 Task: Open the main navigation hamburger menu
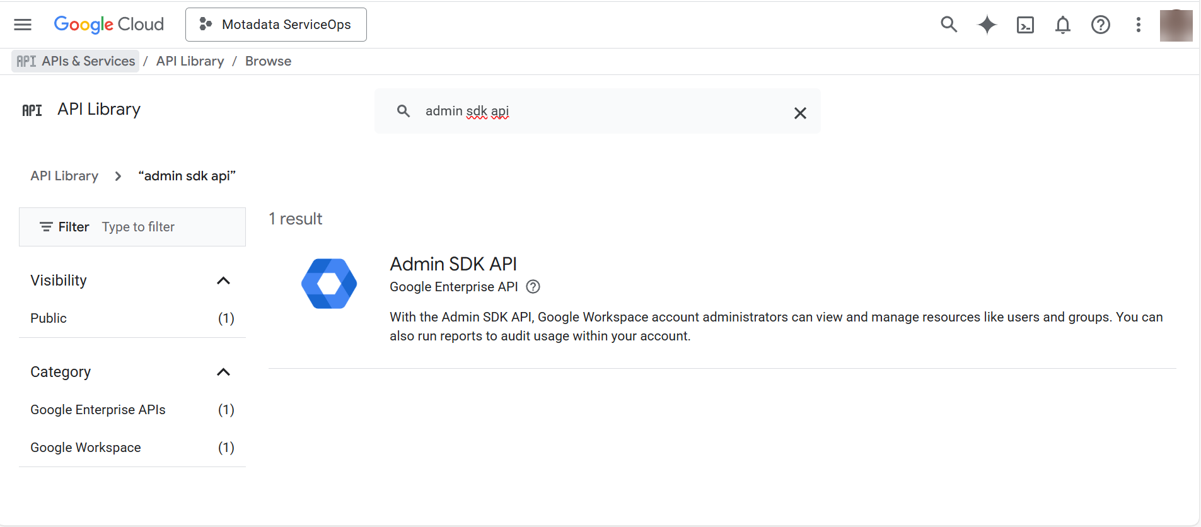pyautogui.click(x=23, y=25)
